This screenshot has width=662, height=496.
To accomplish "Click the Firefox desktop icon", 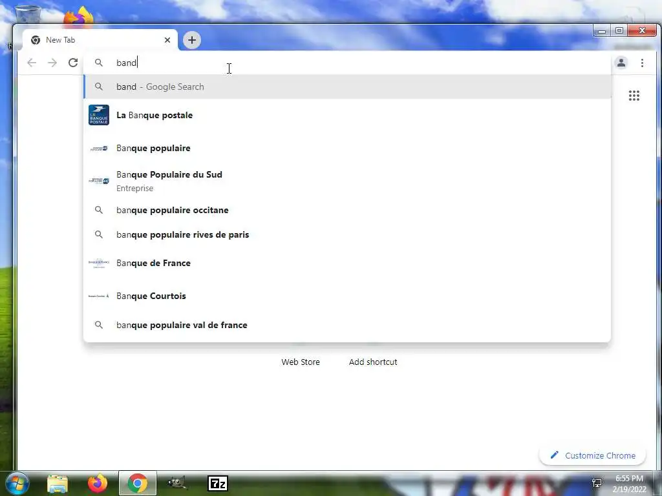I will (78, 16).
